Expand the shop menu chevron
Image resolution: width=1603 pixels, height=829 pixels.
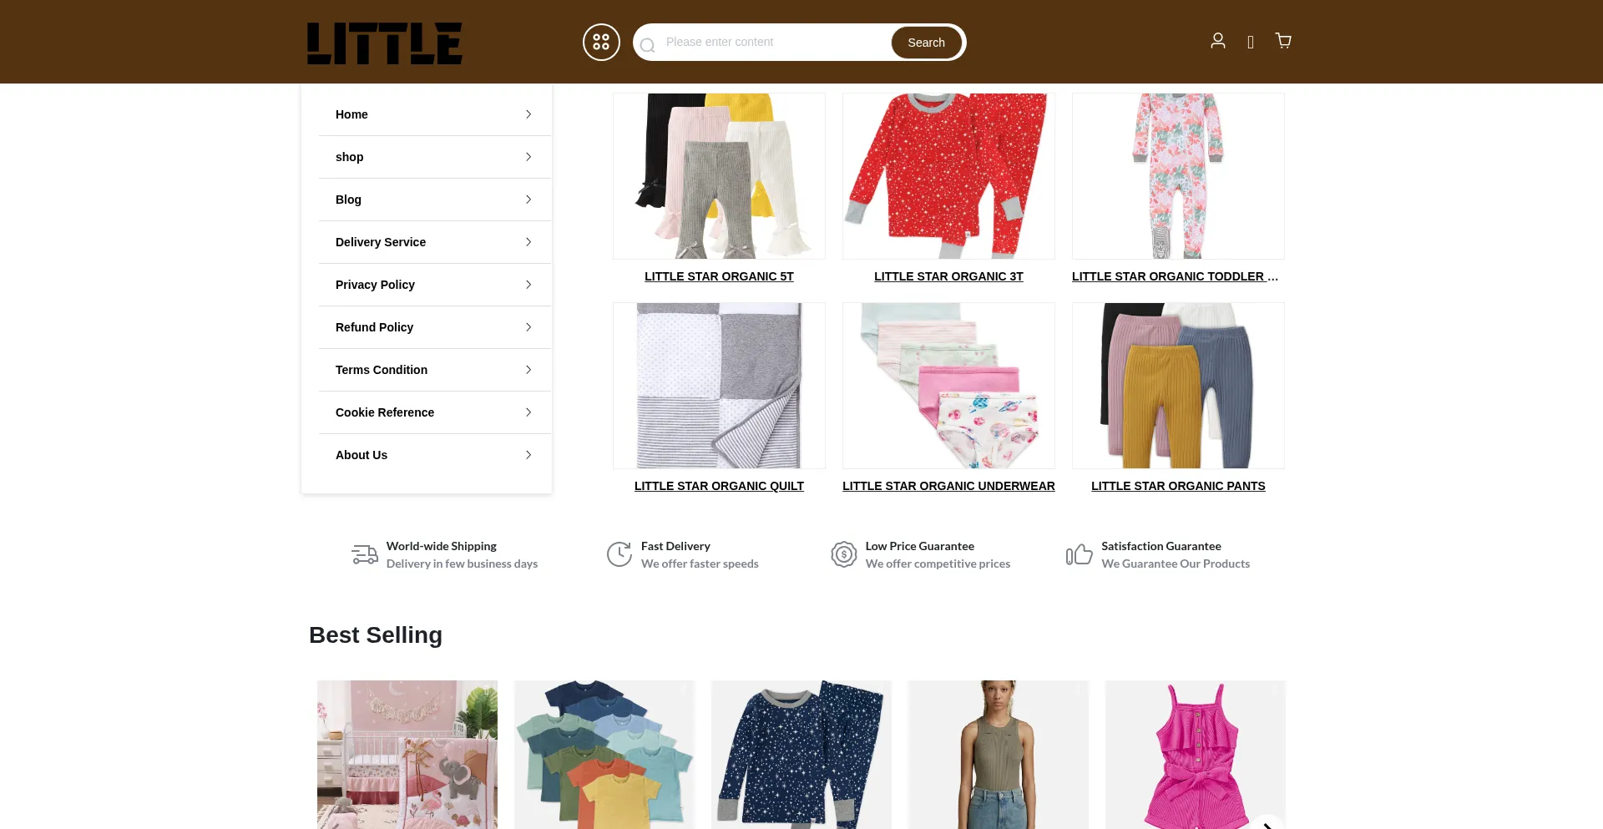tap(528, 157)
